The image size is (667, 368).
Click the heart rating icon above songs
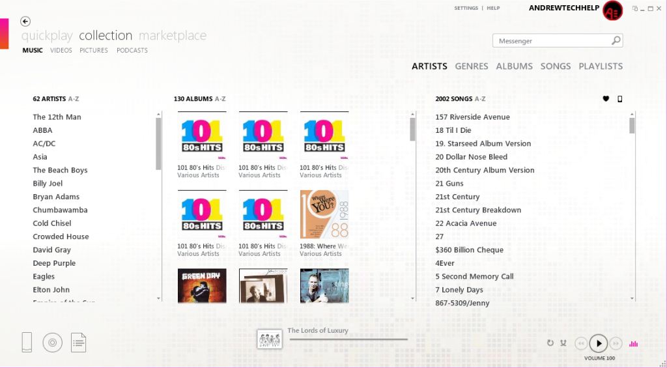[x=606, y=99]
